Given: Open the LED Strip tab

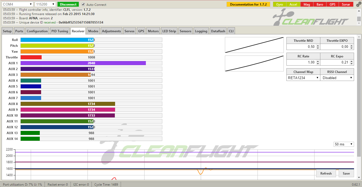Looking at the screenshot, I should 169,31.
